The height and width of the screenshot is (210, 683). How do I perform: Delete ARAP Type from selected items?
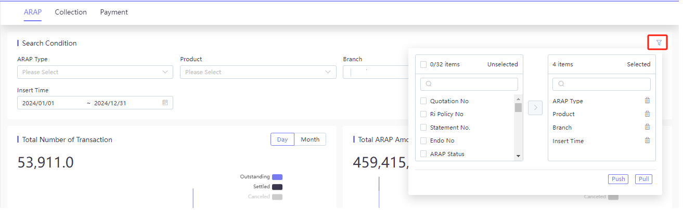[647, 101]
